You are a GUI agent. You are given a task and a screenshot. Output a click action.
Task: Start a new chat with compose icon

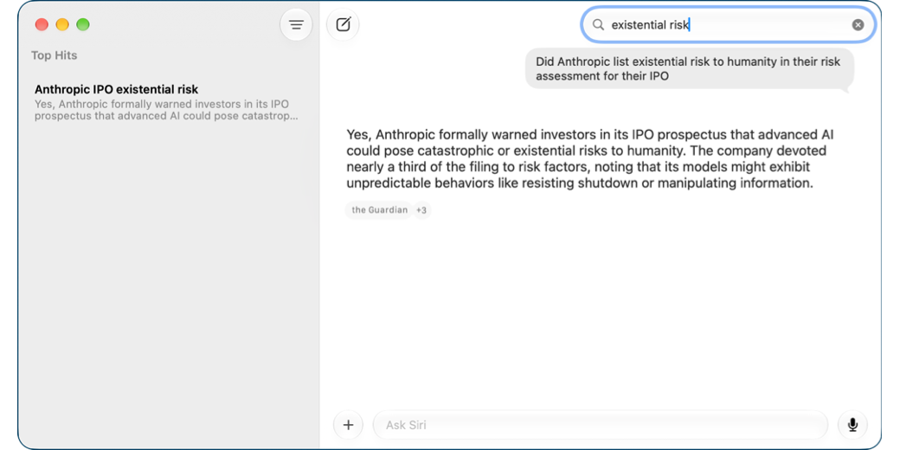[343, 25]
